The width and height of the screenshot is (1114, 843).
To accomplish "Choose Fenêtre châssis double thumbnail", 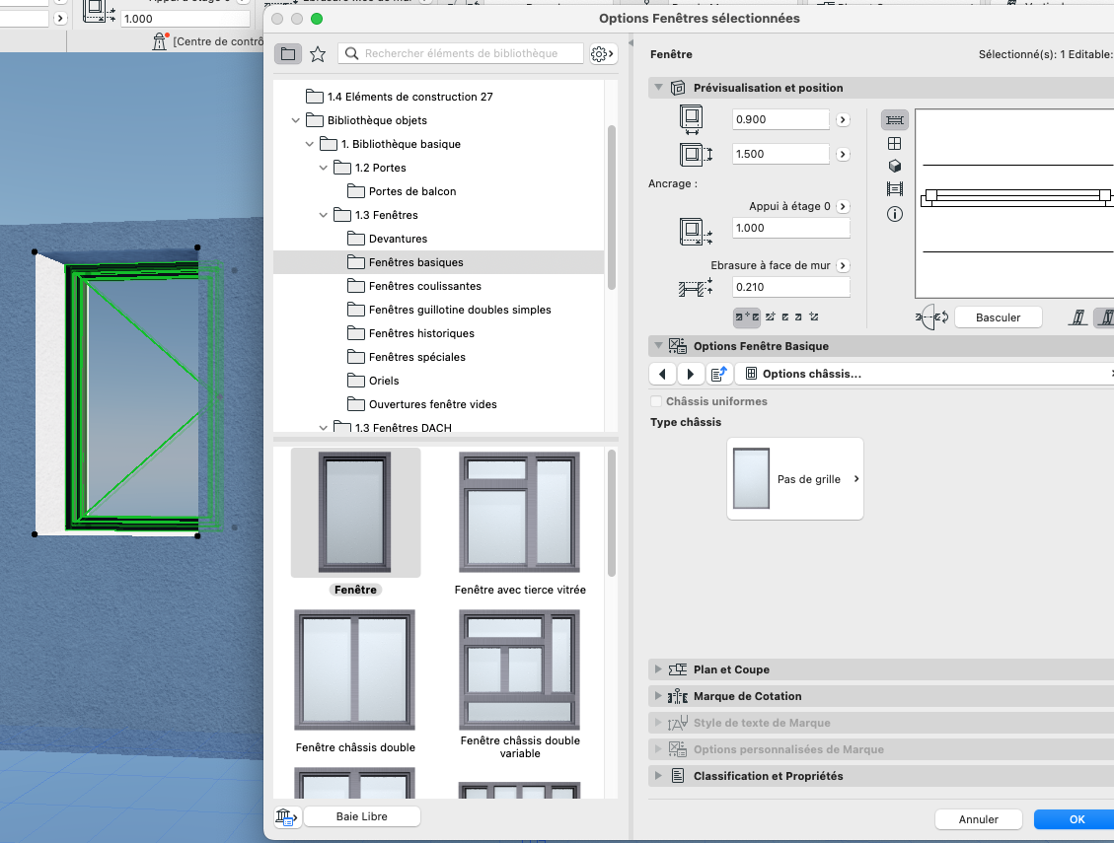I will 354,669.
